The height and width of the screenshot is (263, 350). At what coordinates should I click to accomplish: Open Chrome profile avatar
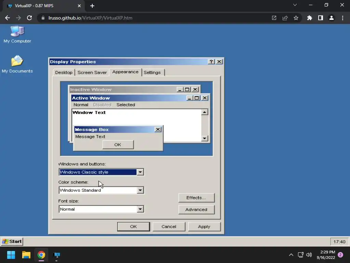(x=331, y=18)
